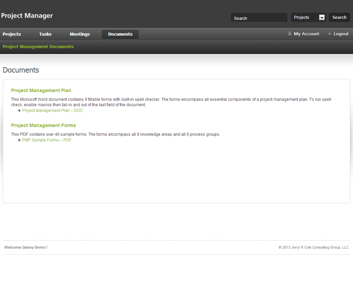Viewport: 353px width, 294px height.
Task: Click the Project Management Forms heading
Action: tap(43, 125)
